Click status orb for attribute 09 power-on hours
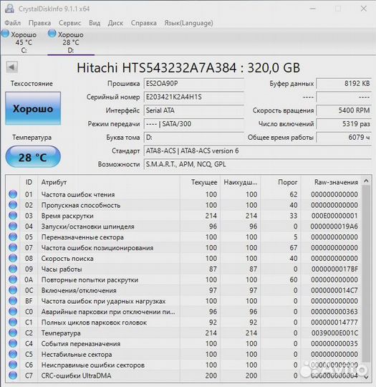 (x=13, y=269)
